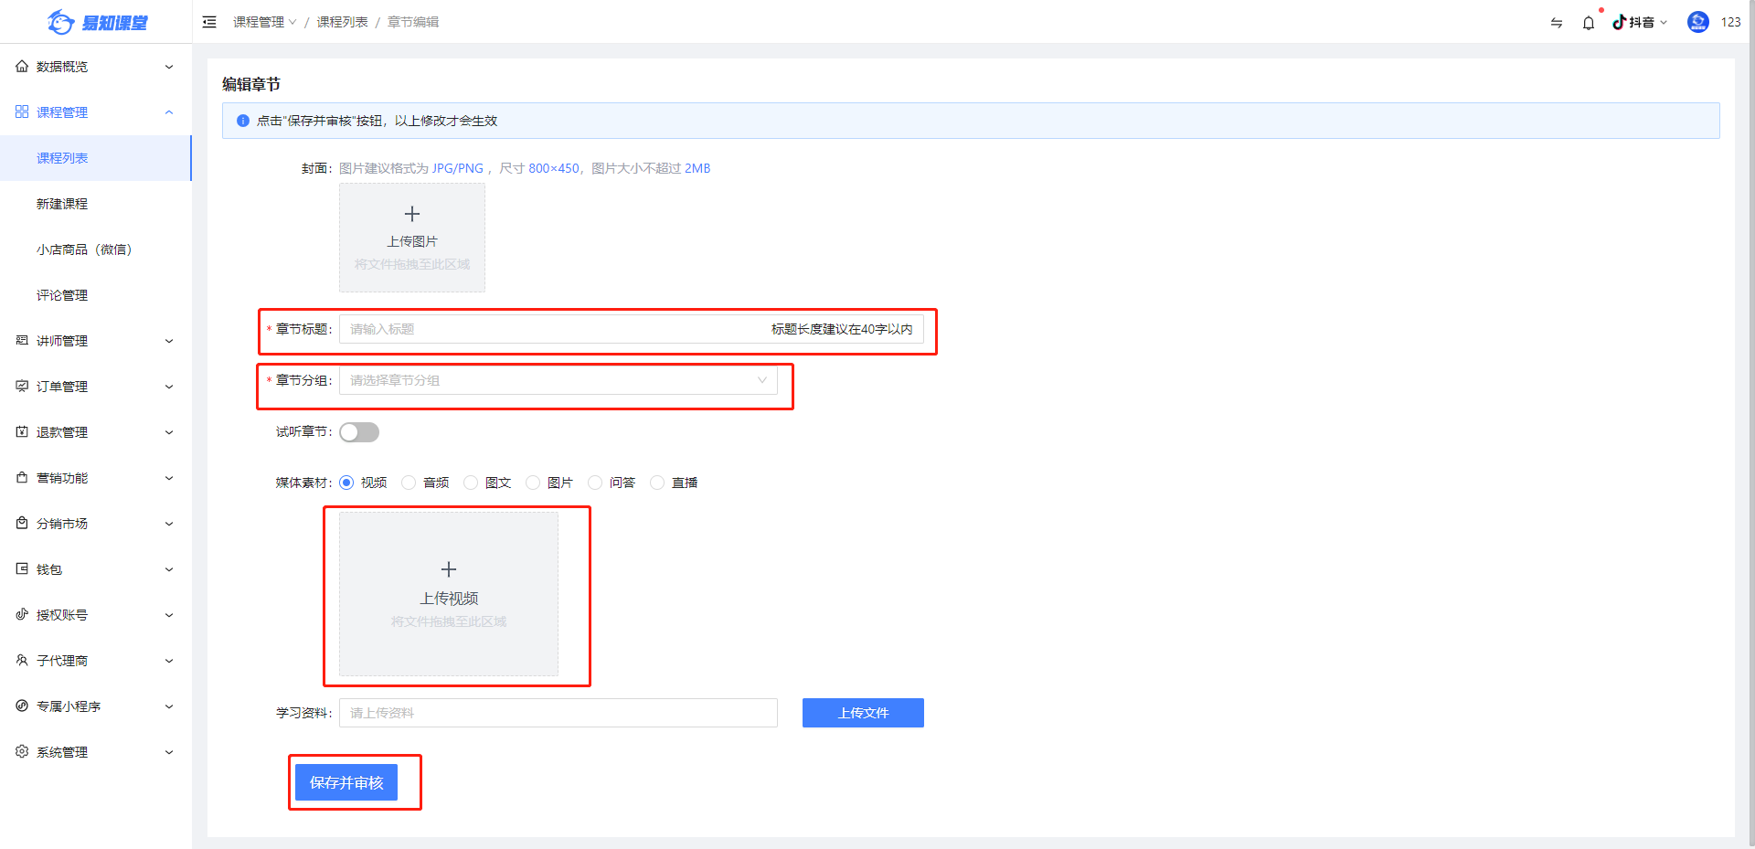The width and height of the screenshot is (1755, 849).
Task: Open the 钱包 sidebar menu label
Action: coord(49,569)
